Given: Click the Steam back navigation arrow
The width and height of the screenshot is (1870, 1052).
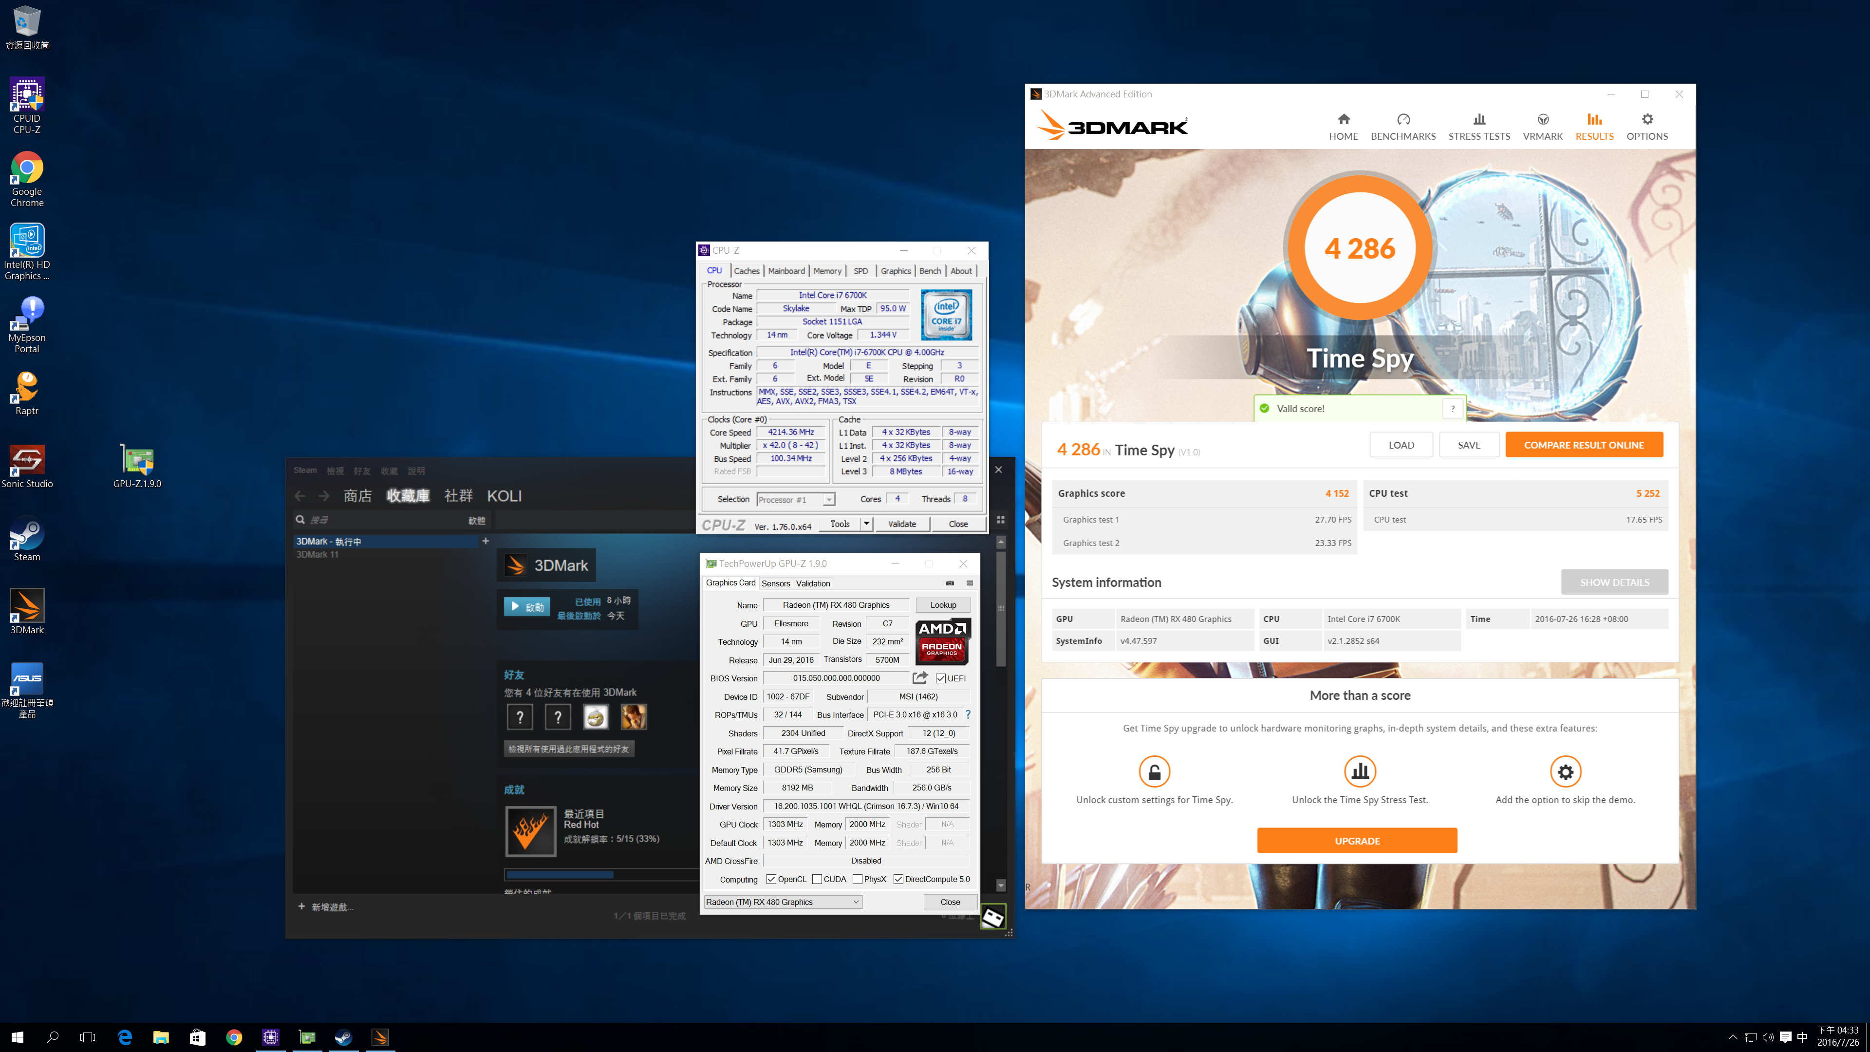Looking at the screenshot, I should 300,496.
